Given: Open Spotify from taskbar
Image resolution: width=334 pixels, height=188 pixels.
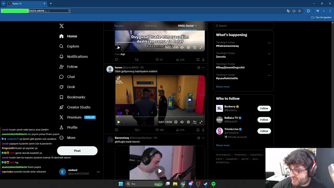Looking at the screenshot, I should pyautogui.click(x=213, y=184).
